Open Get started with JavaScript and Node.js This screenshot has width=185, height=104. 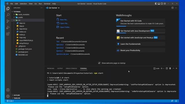[140, 38]
